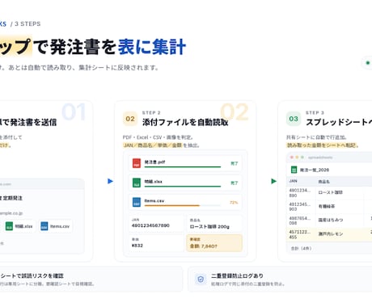This screenshot has height=307, width=372.
Task: Click the green xlsx icon in the email attachment chips
Action: tap(9, 226)
